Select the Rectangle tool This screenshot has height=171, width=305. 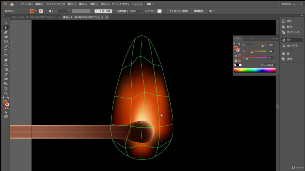click(x=6, y=42)
